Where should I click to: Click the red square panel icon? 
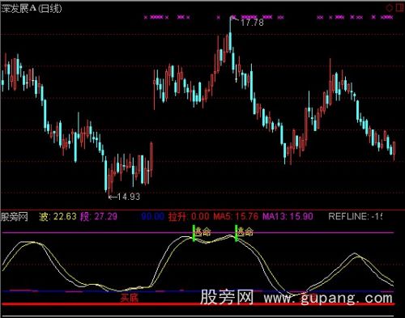[399, 7]
